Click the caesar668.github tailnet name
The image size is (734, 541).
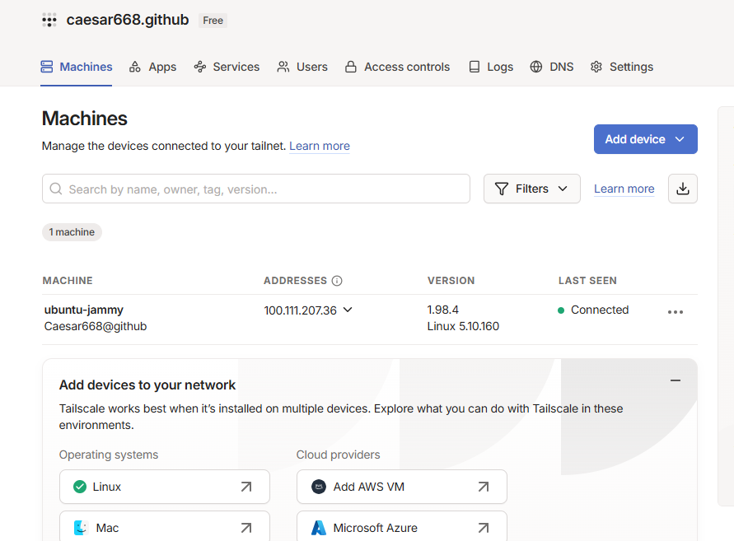pos(128,20)
